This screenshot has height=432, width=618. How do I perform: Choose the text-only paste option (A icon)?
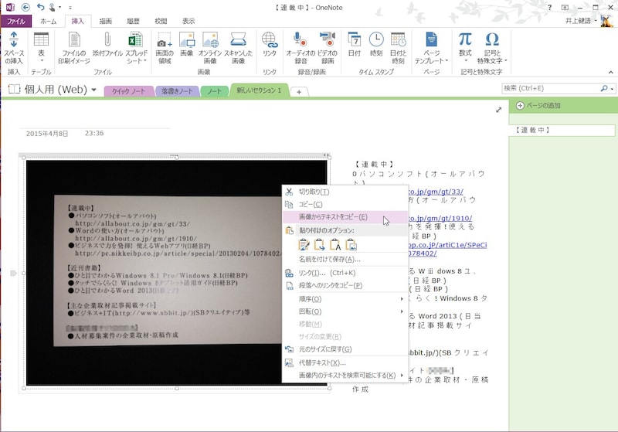[335, 245]
